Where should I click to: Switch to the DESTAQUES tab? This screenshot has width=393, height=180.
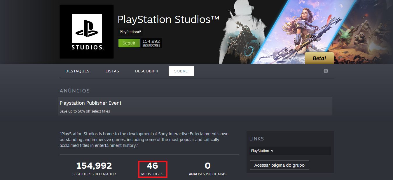(77, 71)
